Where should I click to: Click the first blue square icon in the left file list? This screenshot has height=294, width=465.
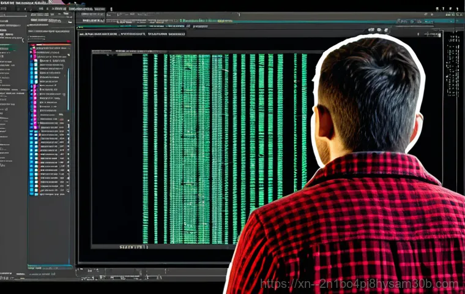click(x=35, y=62)
